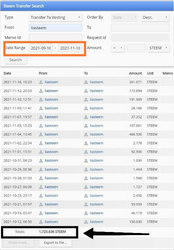
Task: Select the amount 466.500 cell
Action: 135,135
